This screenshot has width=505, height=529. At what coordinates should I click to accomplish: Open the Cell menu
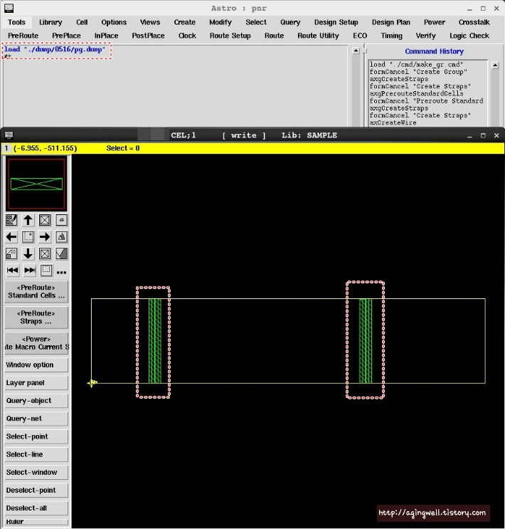82,22
